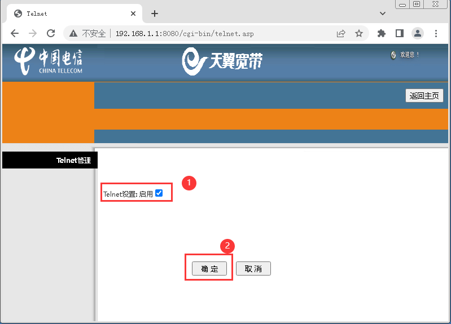Click the 返回主页 button
Image resolution: width=451 pixels, height=324 pixels.
424,96
